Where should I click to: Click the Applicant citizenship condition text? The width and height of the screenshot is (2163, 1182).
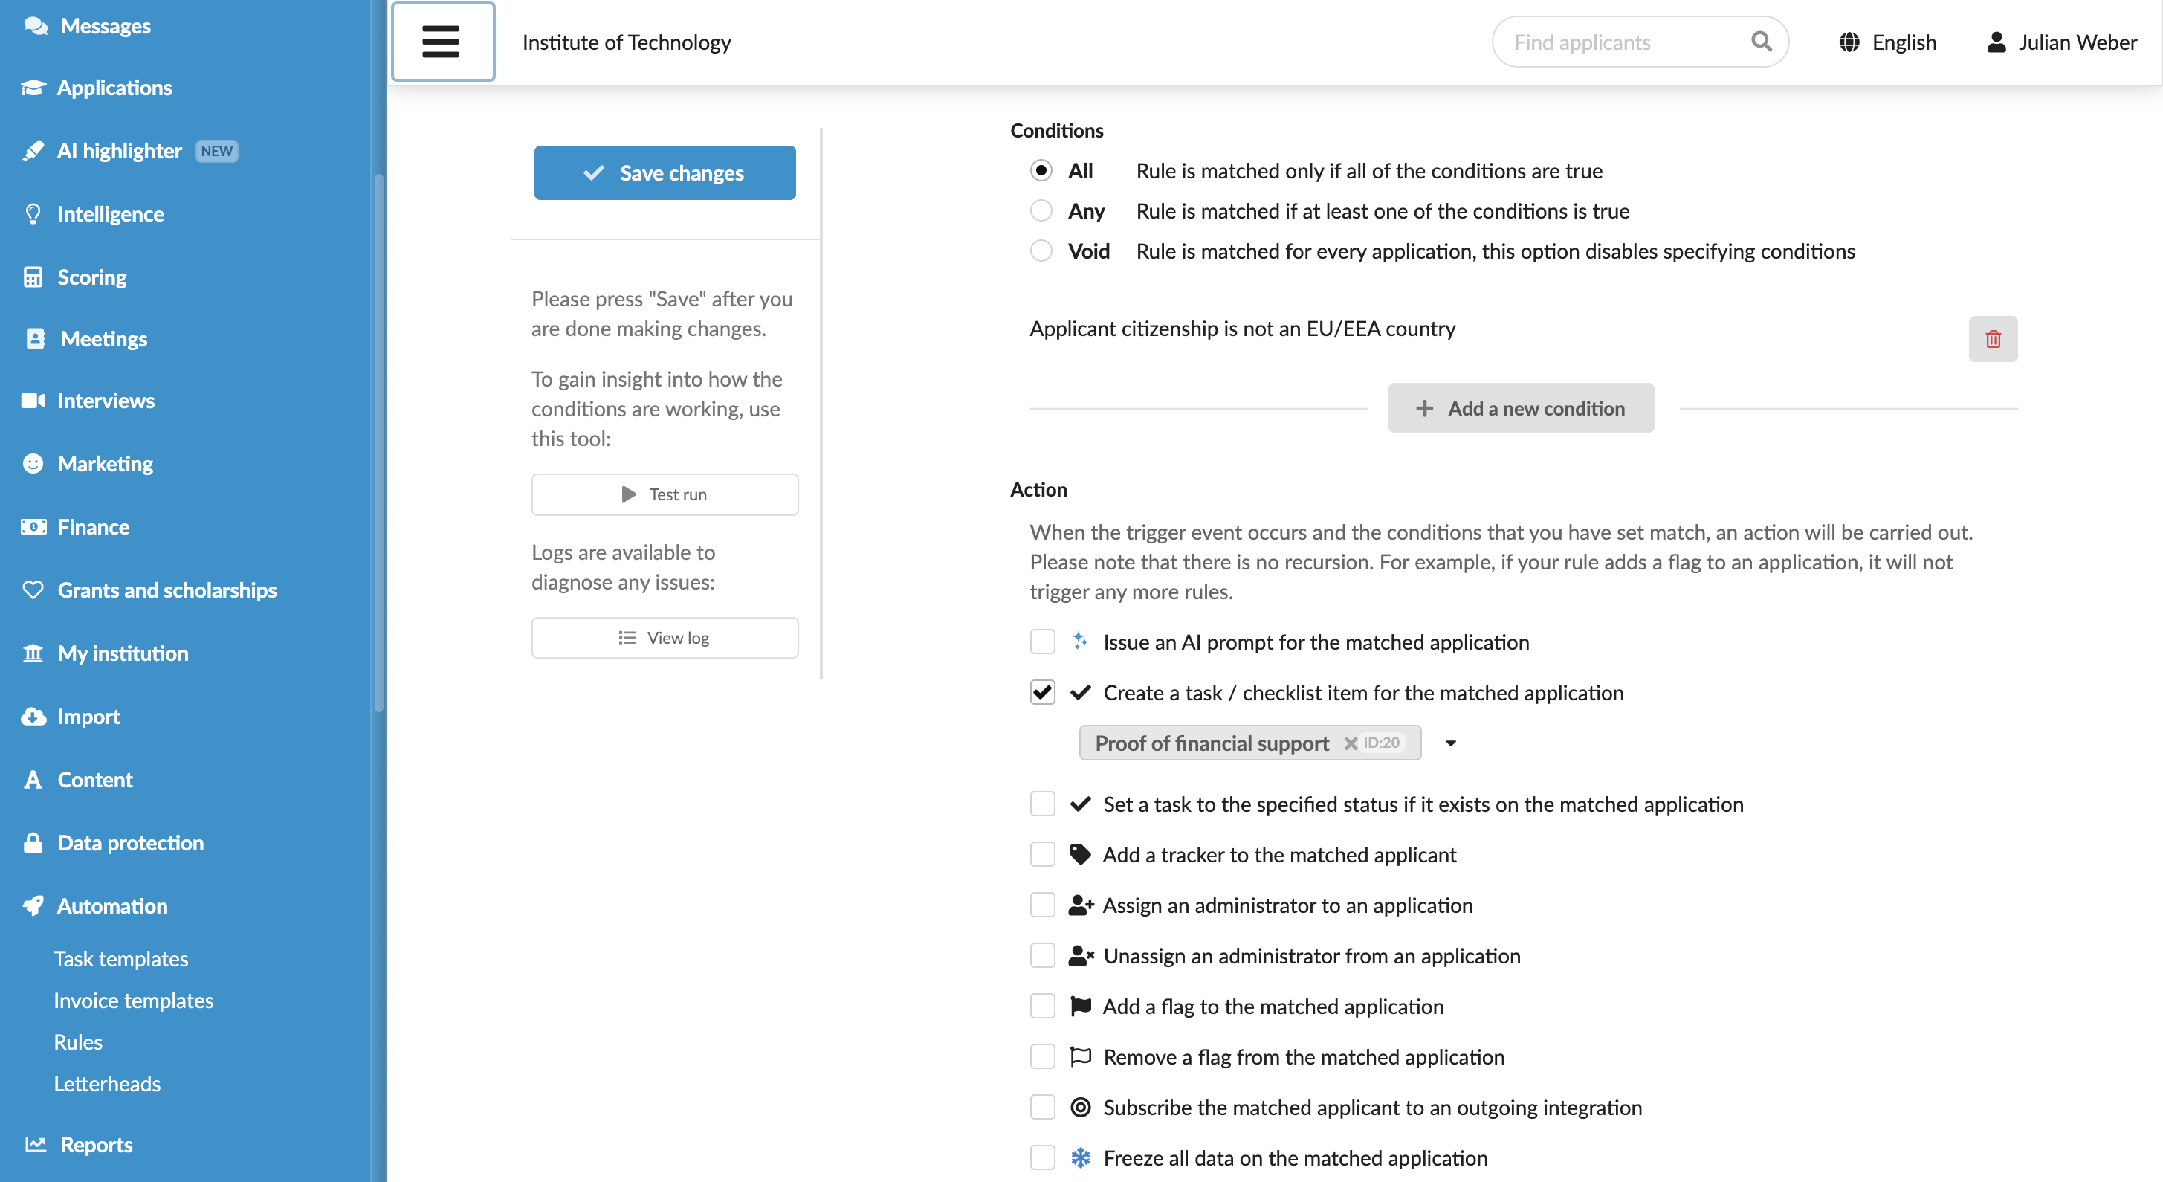[x=1242, y=329]
